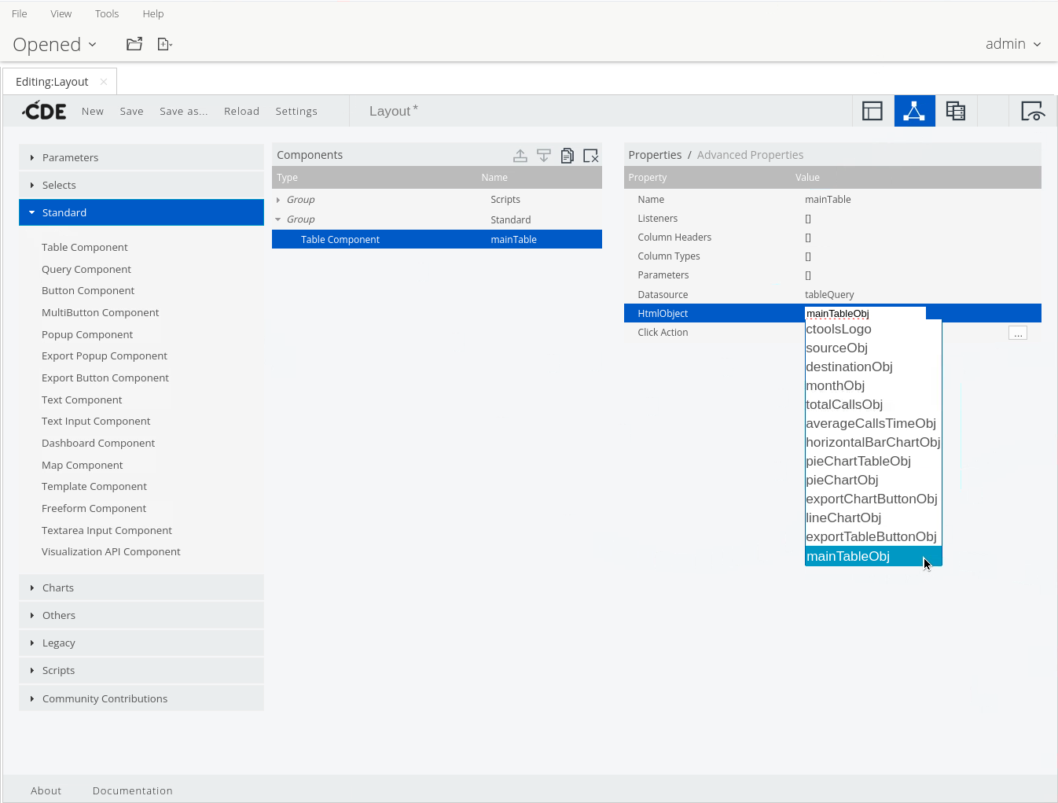Open the admin user dropdown
The width and height of the screenshot is (1058, 803).
coord(1012,44)
